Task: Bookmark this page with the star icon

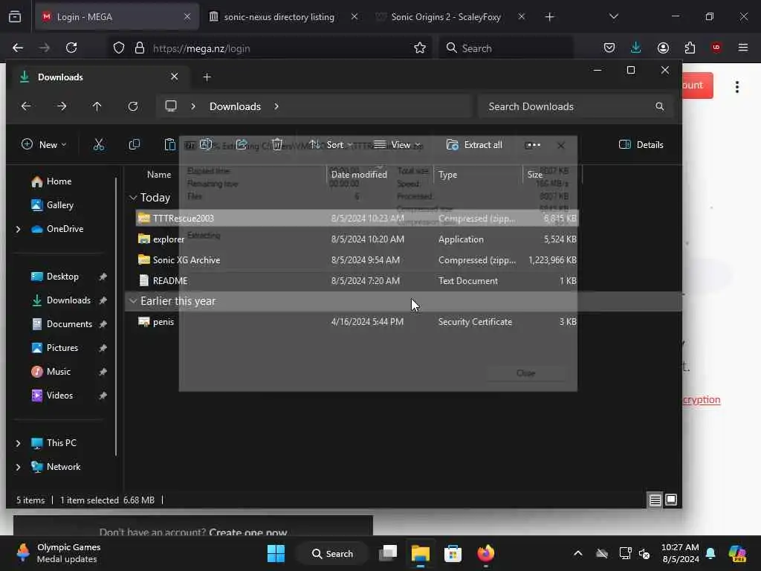Action: pyautogui.click(x=420, y=48)
